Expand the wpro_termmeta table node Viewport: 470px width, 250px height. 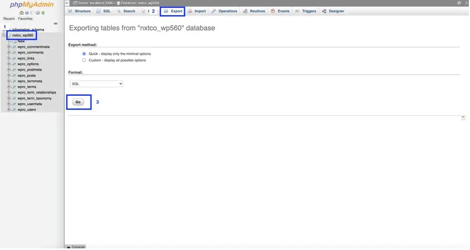pos(9,81)
